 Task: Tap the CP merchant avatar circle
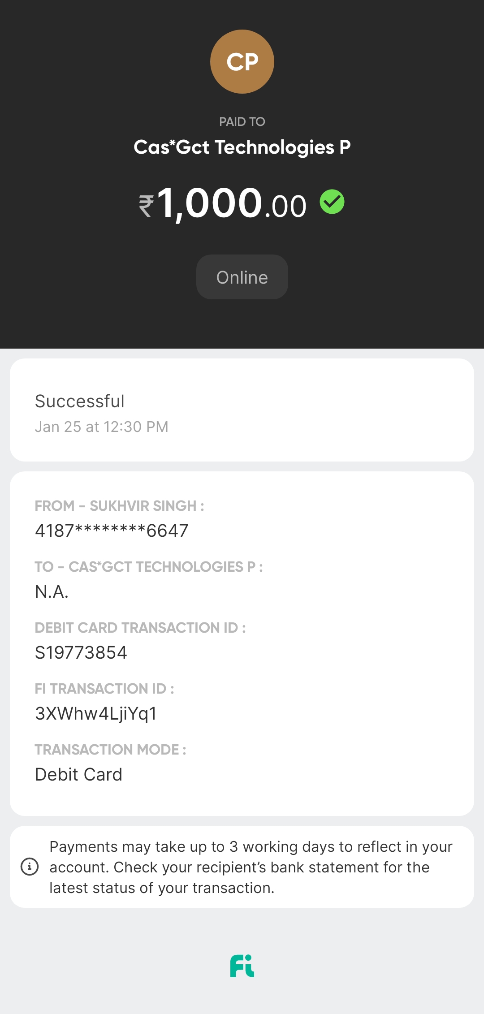[x=242, y=62]
